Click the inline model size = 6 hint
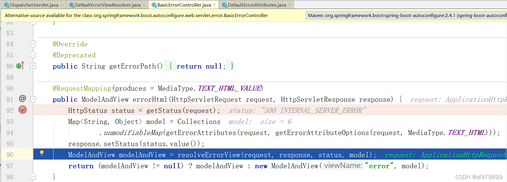 (260, 122)
